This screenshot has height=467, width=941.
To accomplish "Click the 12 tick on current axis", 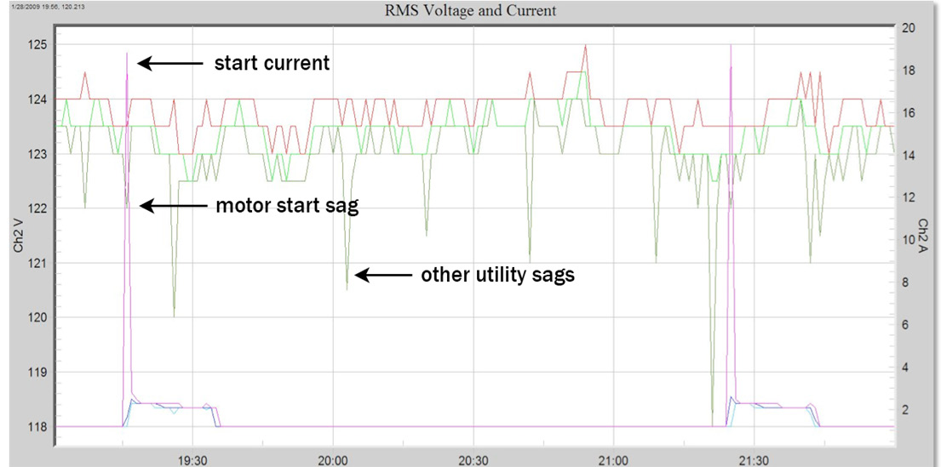I will 908,198.
